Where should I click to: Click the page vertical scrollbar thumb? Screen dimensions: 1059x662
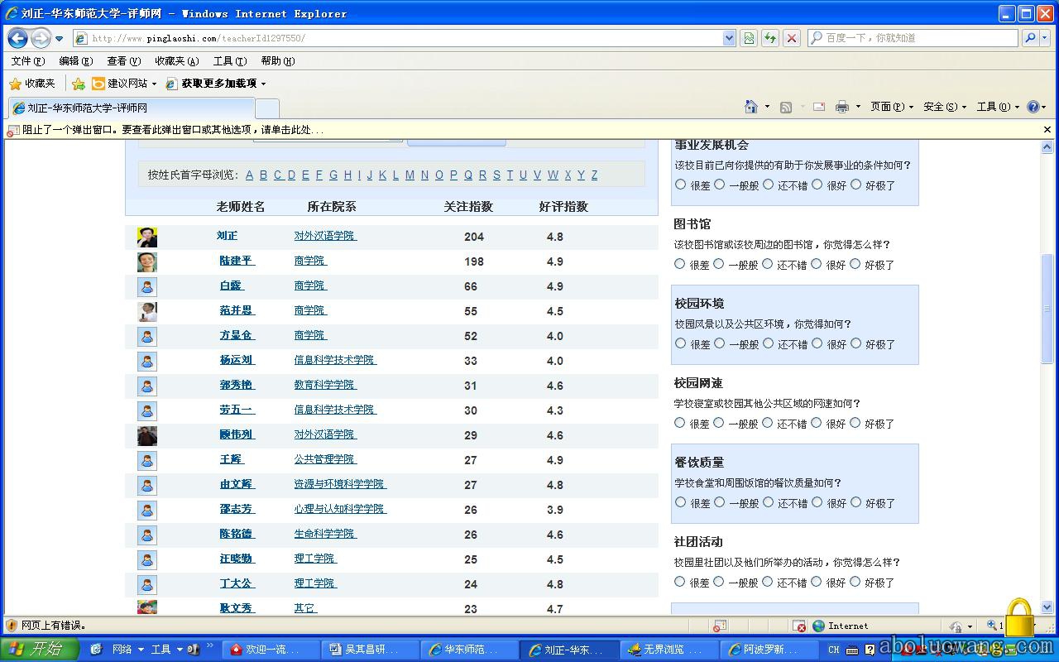point(1047,309)
